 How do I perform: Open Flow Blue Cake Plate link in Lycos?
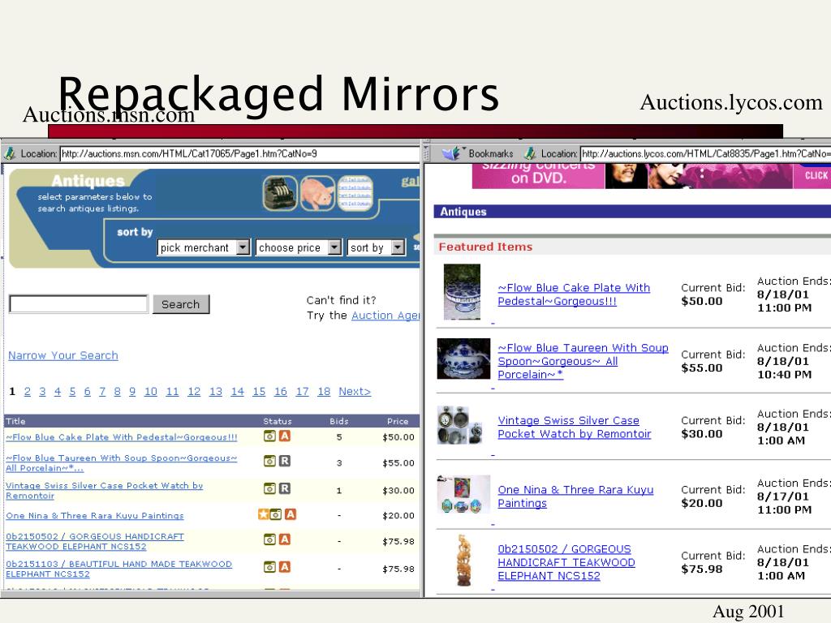[574, 294]
